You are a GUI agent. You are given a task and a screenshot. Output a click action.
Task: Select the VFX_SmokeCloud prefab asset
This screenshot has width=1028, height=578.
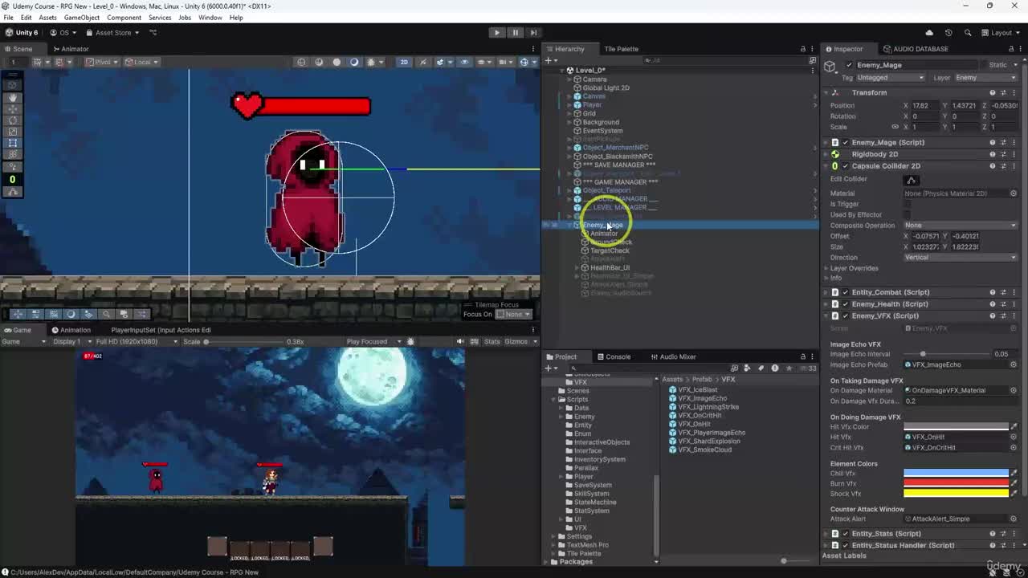pyautogui.click(x=704, y=450)
